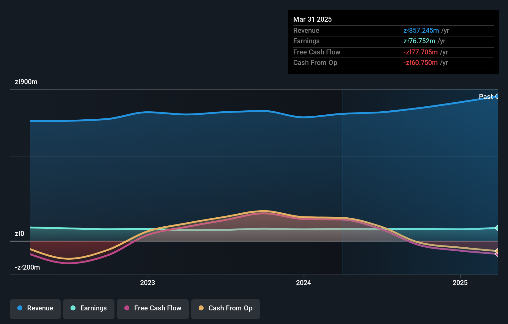Viewport: 508px width, 324px height.
Task: Toggle the Earnings legend button
Action: [x=89, y=309]
